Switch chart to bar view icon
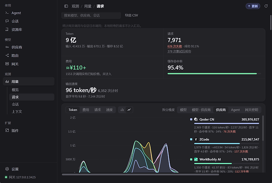 tap(122, 110)
